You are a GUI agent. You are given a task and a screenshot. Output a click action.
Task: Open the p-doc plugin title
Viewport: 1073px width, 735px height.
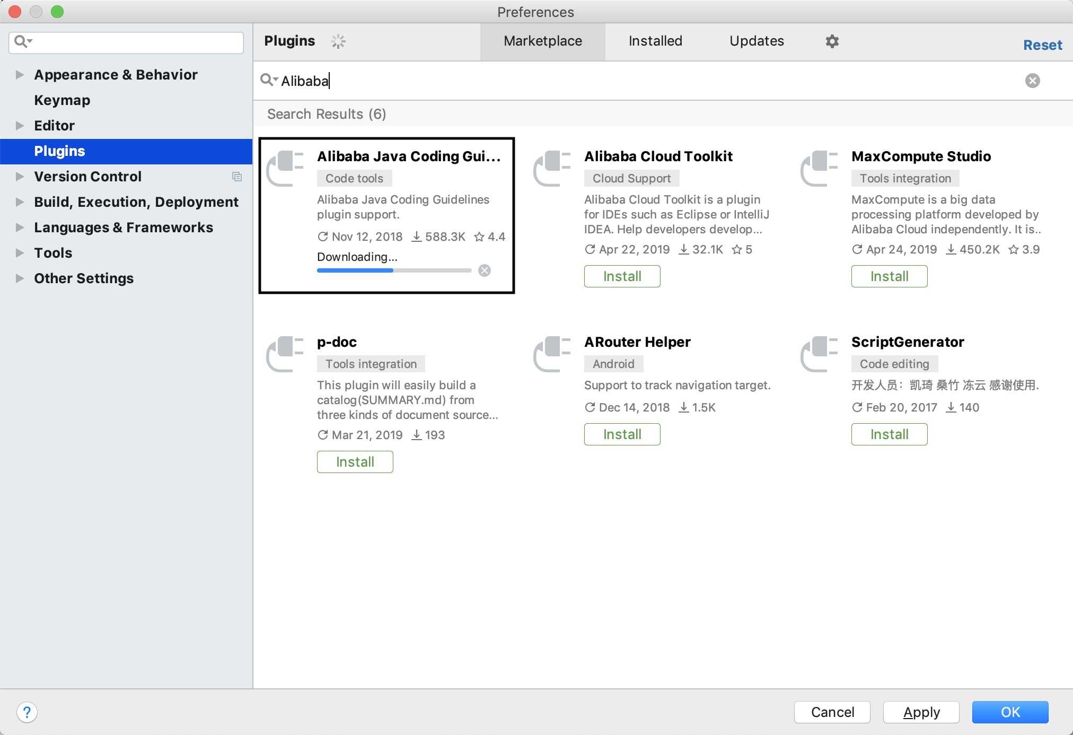coord(337,342)
